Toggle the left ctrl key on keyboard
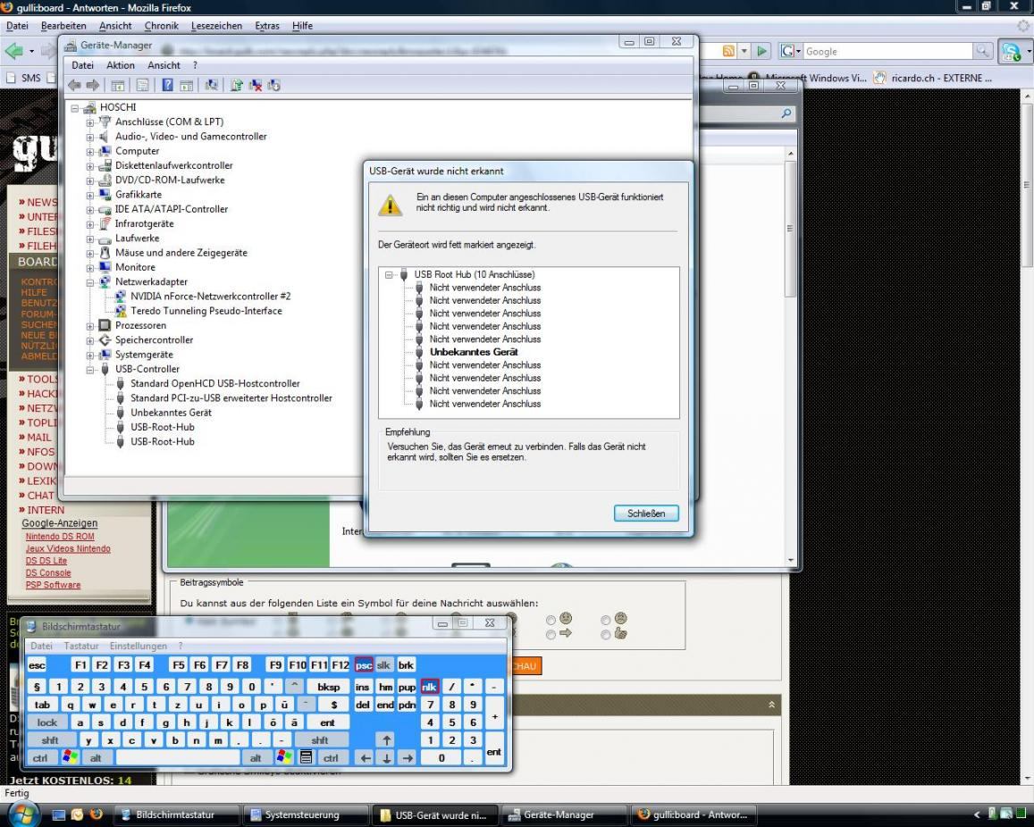Screen dimensions: 1034x827 (x=41, y=758)
